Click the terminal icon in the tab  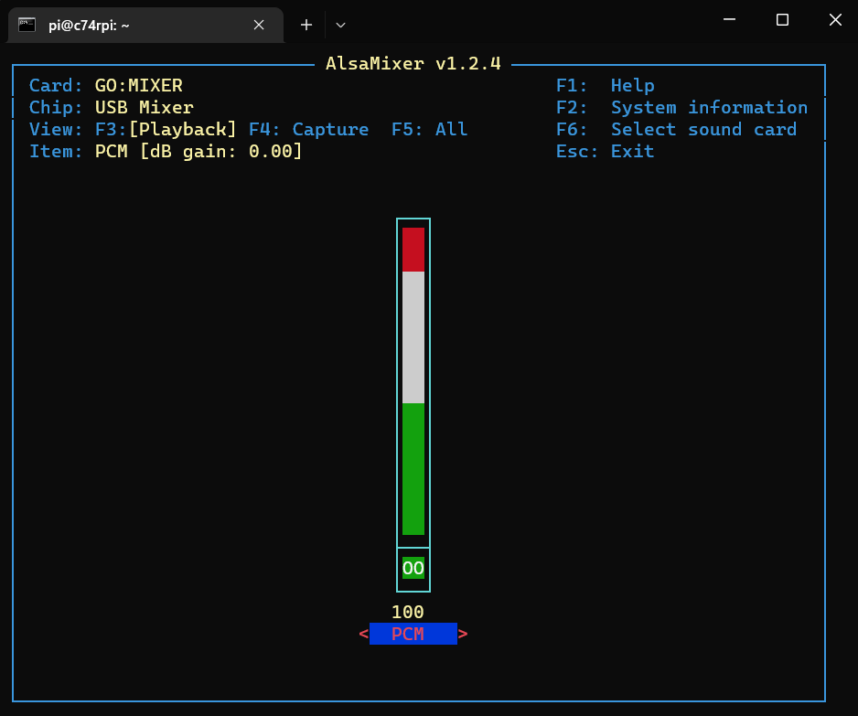27,25
